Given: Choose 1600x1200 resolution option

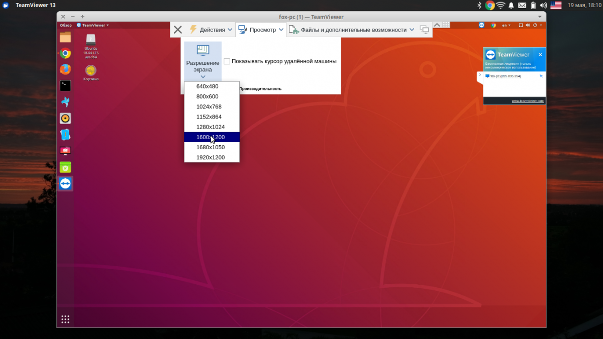Looking at the screenshot, I should pos(212,137).
